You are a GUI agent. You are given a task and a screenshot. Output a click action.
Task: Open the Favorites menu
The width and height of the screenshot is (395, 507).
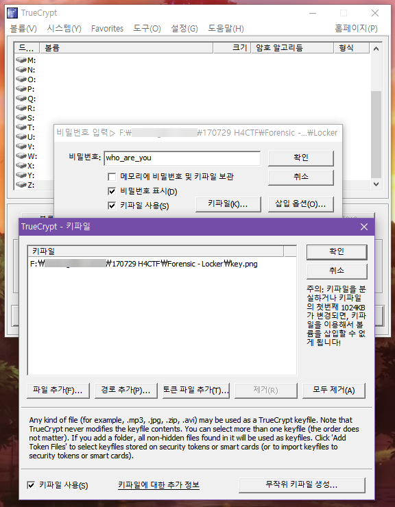pos(107,29)
